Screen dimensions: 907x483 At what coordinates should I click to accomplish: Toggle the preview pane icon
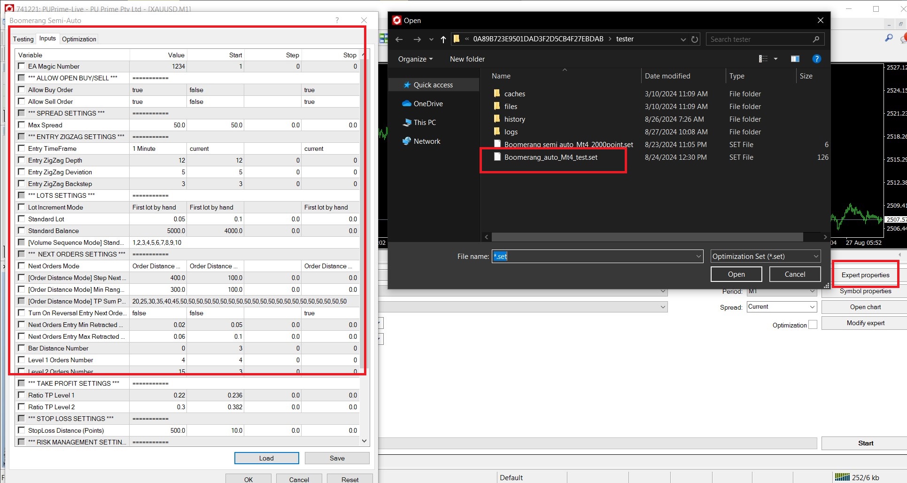click(x=795, y=59)
